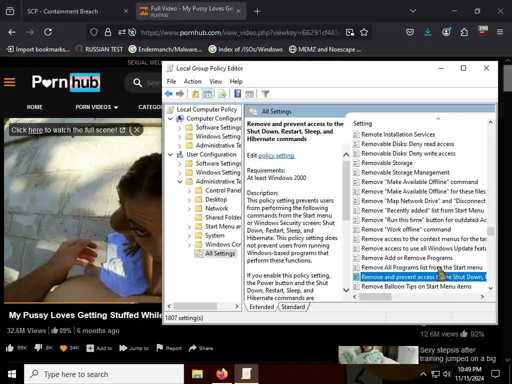The width and height of the screenshot is (512, 384).
Task: Reload the page in Firefox
Action: click(x=48, y=32)
